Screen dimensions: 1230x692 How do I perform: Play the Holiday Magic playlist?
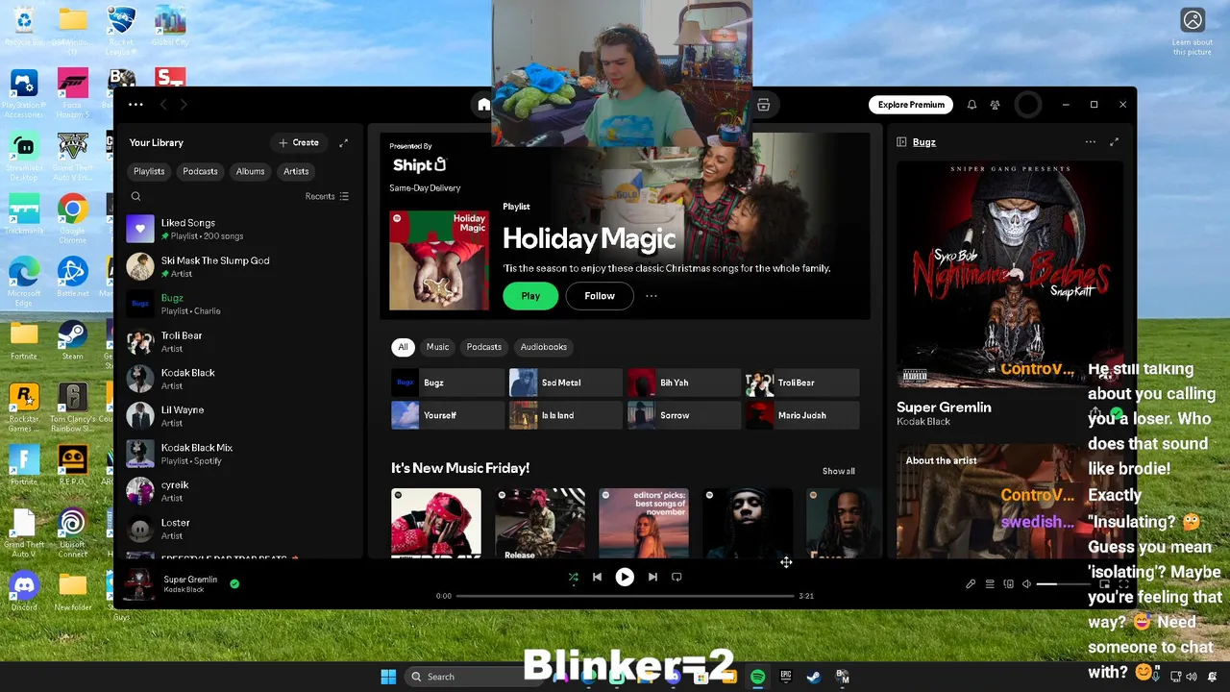point(530,296)
